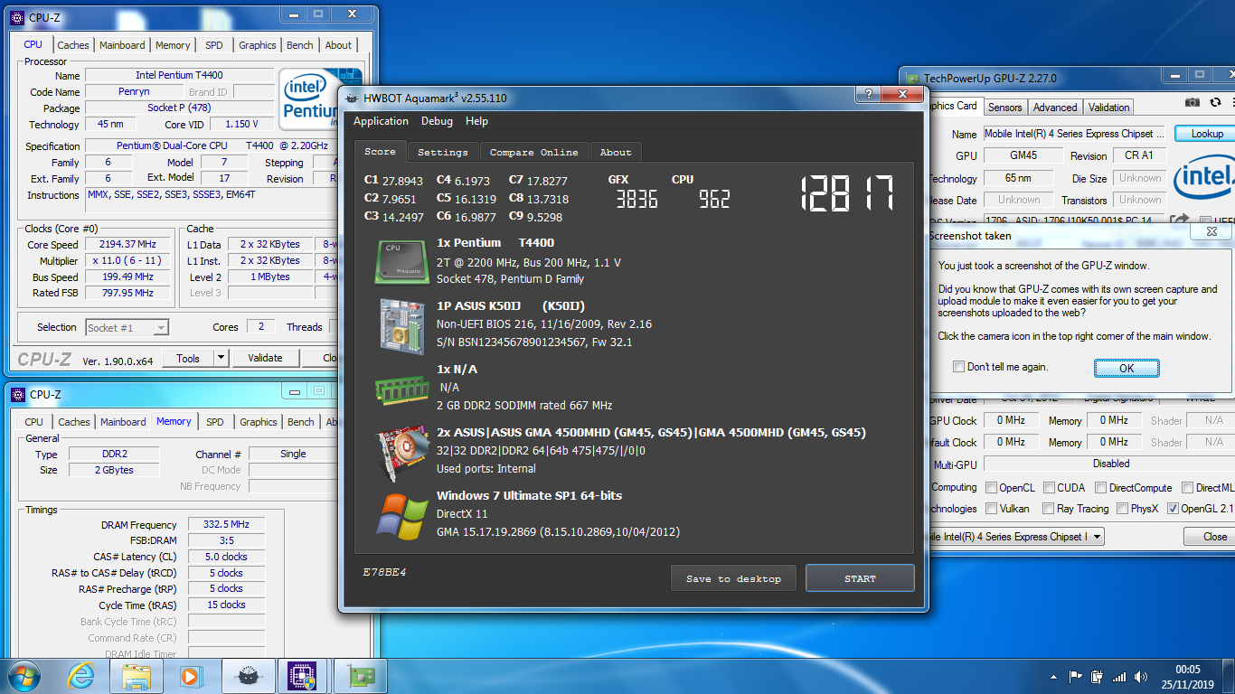Click the CPU-Z taskbar icon

301,675
